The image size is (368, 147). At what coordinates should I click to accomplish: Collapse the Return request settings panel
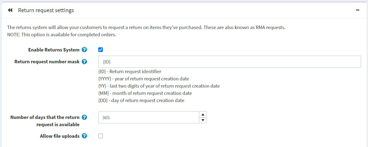[358, 10]
